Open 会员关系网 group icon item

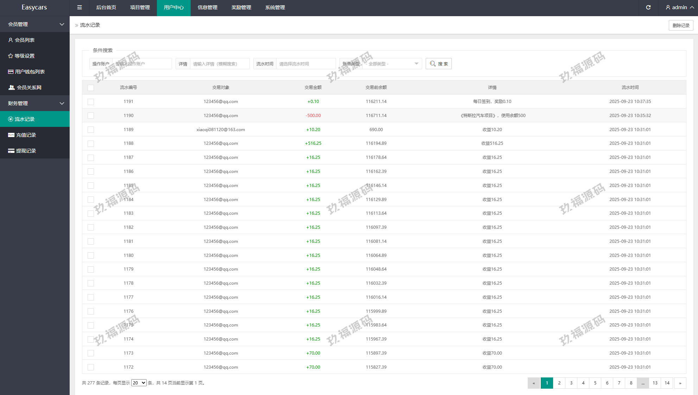12,88
